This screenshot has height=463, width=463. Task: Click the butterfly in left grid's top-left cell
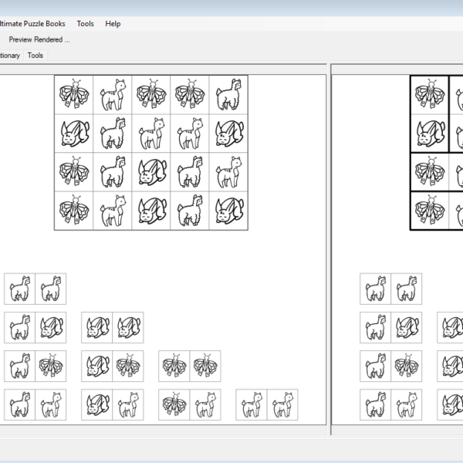tap(74, 95)
